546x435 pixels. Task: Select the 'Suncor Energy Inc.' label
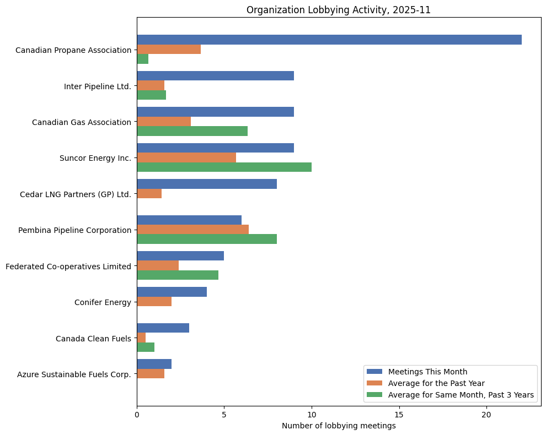click(95, 158)
